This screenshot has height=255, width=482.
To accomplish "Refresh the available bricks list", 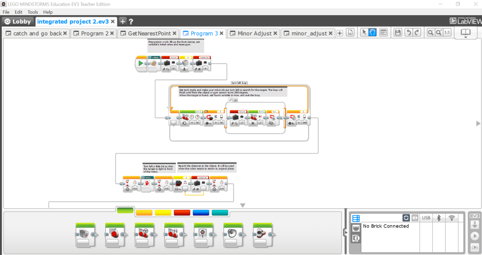I will point(406,218).
